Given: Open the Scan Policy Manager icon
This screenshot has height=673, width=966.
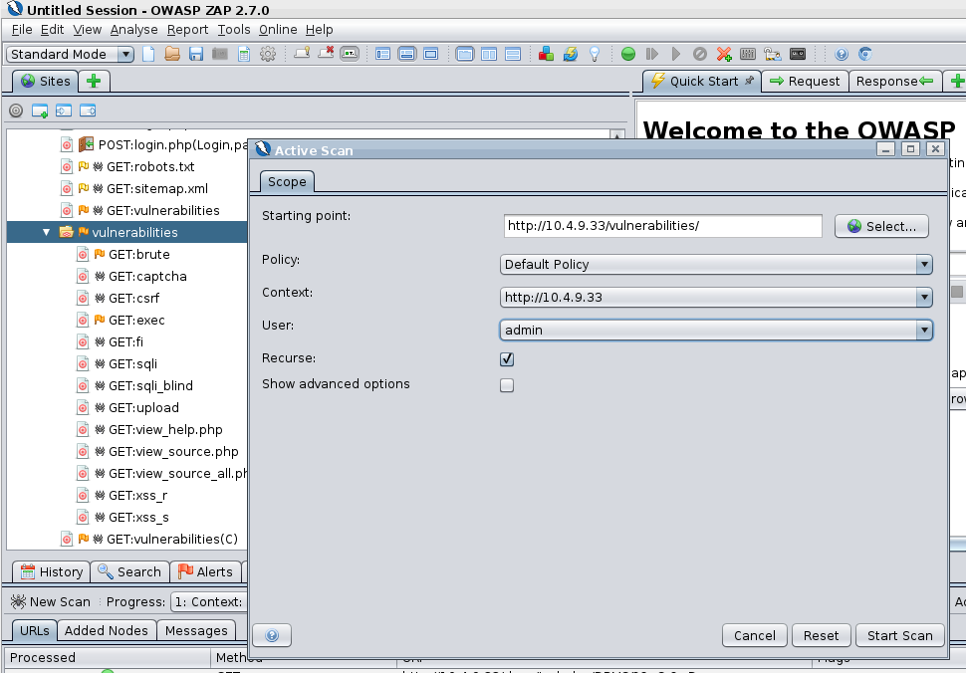Looking at the screenshot, I should pos(748,54).
